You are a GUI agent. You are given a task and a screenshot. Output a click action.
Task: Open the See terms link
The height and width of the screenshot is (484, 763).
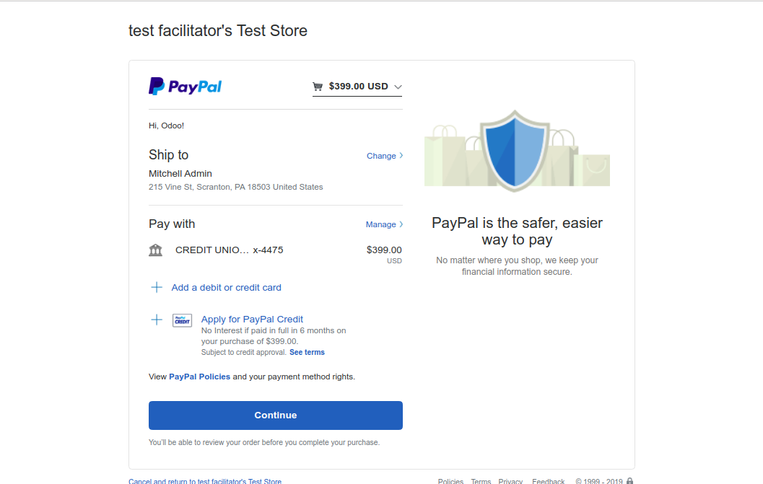point(307,352)
